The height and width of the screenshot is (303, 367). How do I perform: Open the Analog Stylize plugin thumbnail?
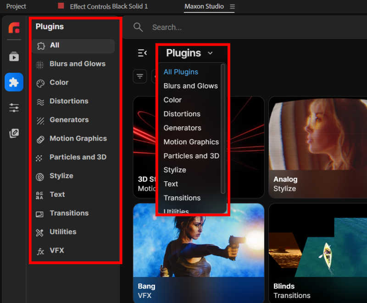click(317, 146)
